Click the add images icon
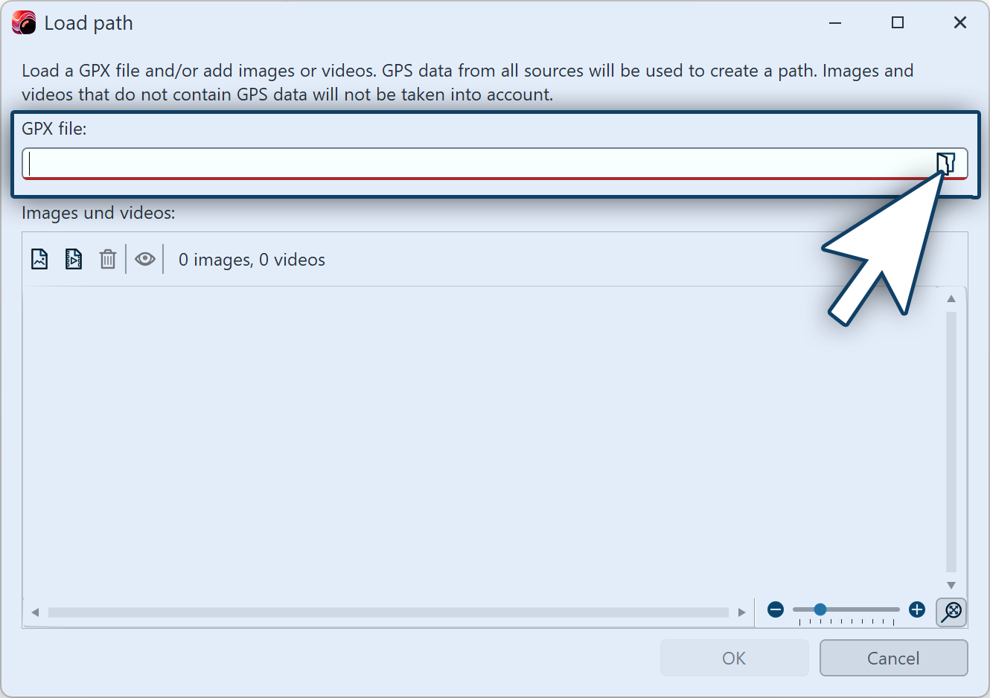This screenshot has width=990, height=698. [39, 258]
